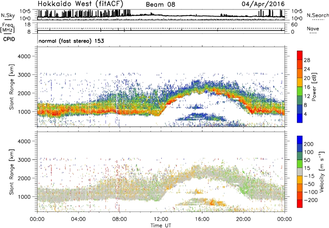This screenshot has width=329, height=228.
Task: Click the blue bottom of Power colorbar
Action: click(300, 119)
